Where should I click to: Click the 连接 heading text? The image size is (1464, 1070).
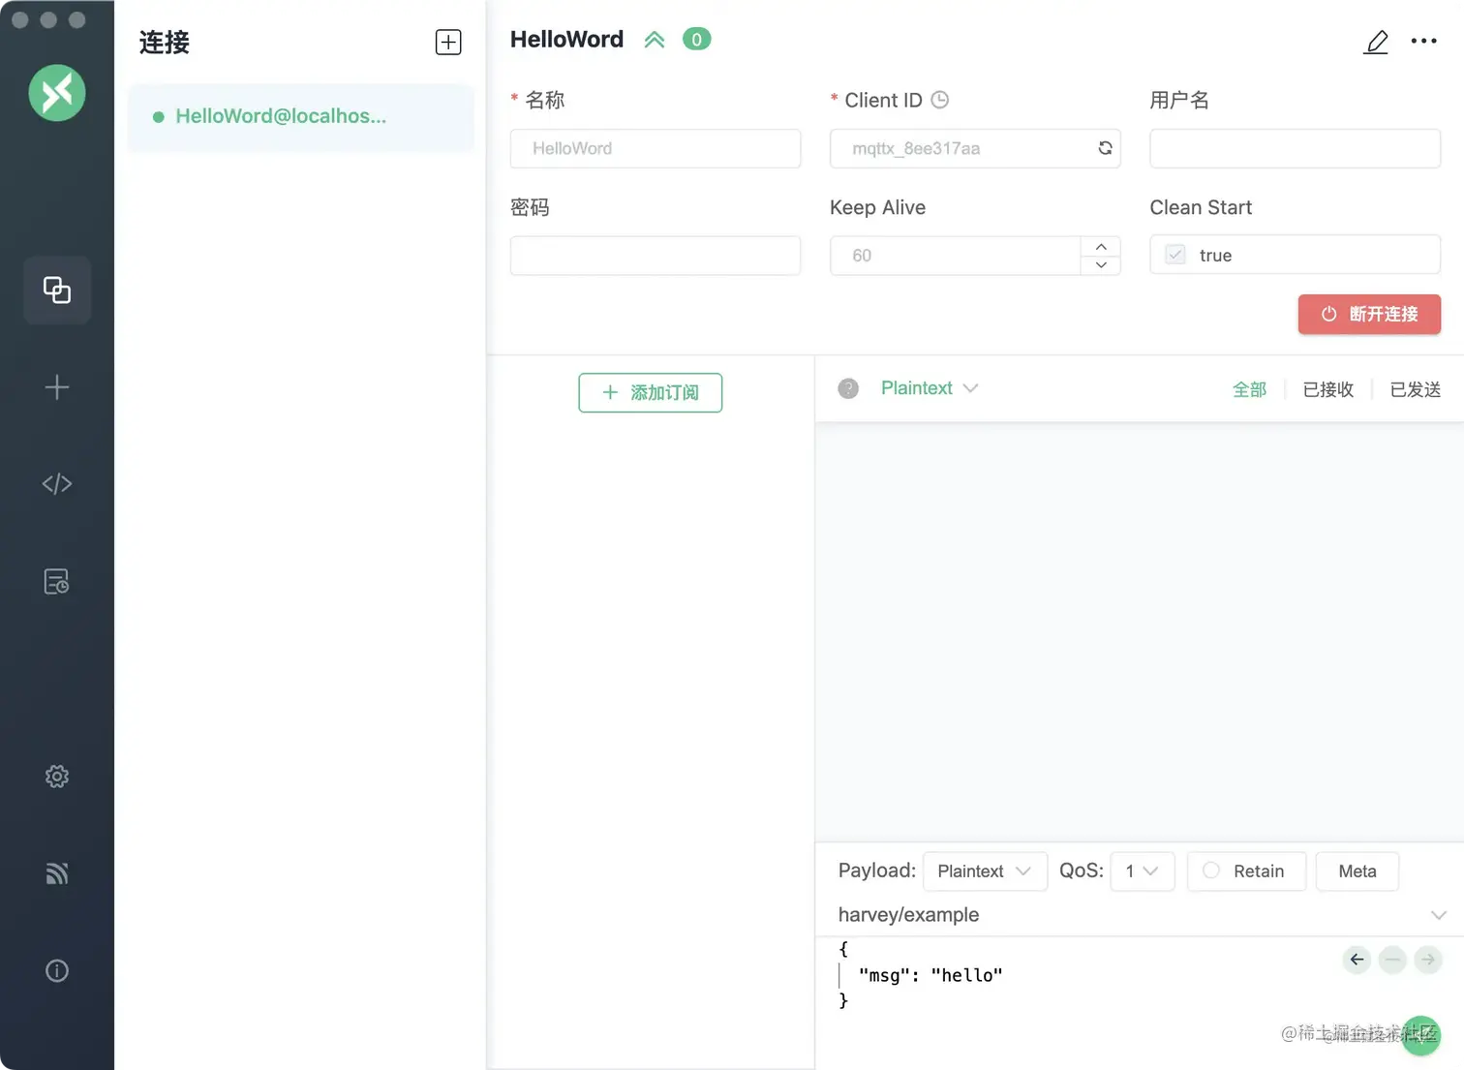point(165,43)
